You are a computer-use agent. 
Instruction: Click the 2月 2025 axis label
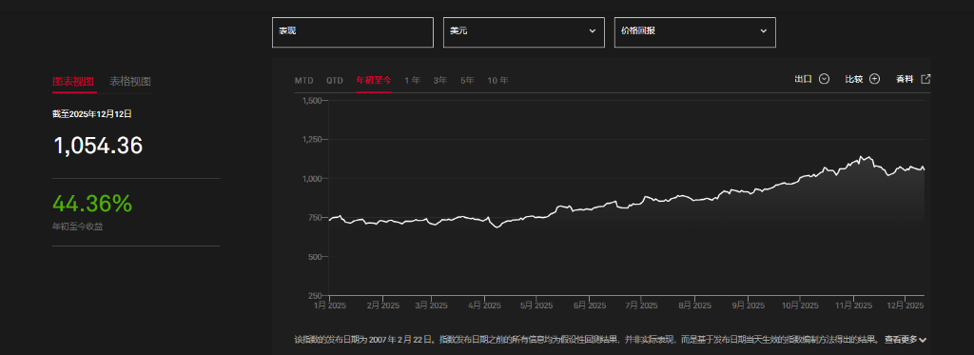(382, 306)
